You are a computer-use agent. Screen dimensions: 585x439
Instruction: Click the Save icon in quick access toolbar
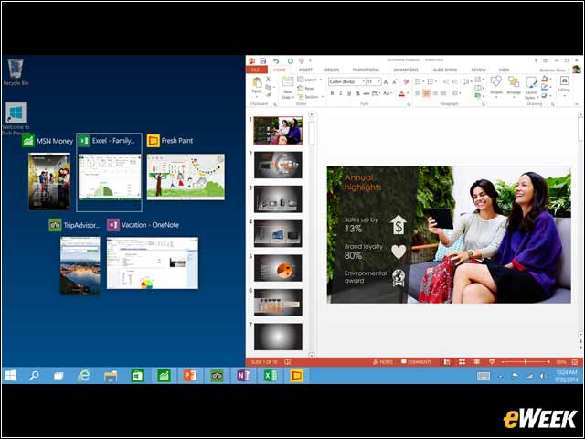(263, 60)
